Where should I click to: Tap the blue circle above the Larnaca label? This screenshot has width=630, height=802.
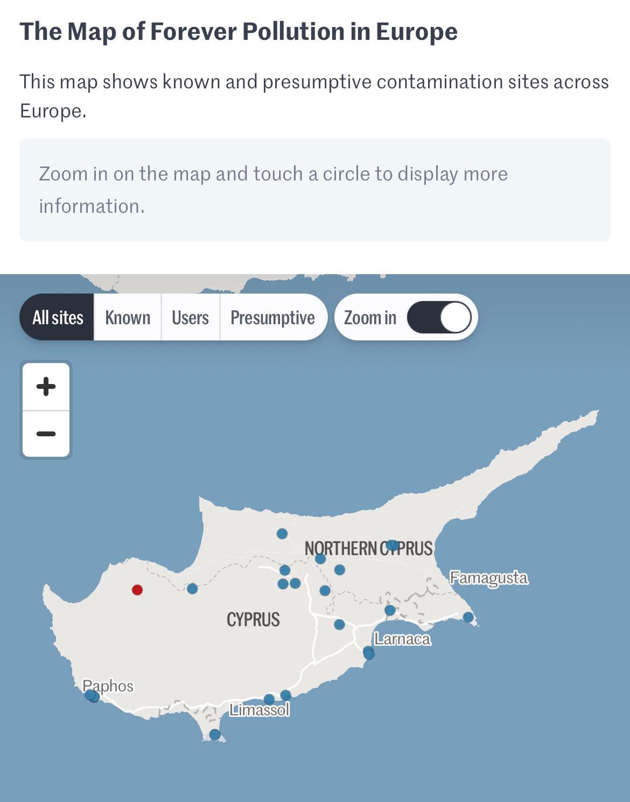(x=390, y=610)
